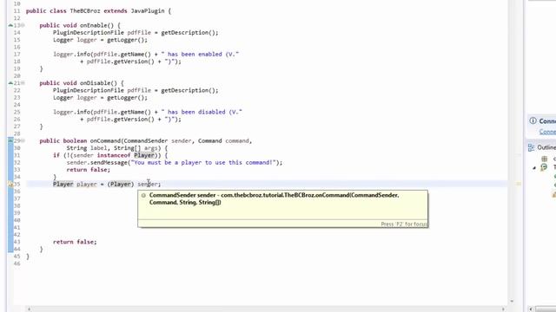Click 'return false;' on line 43
This screenshot has height=312, width=556.
[x=75, y=242]
